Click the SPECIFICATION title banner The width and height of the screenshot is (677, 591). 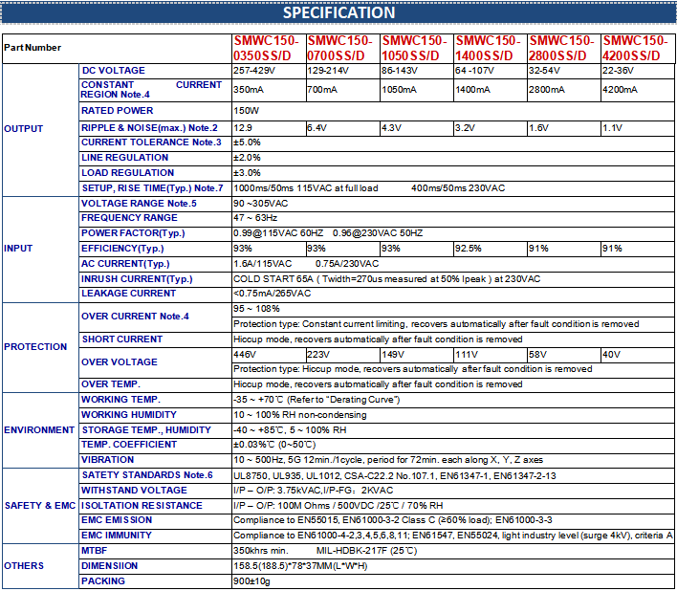point(338,12)
